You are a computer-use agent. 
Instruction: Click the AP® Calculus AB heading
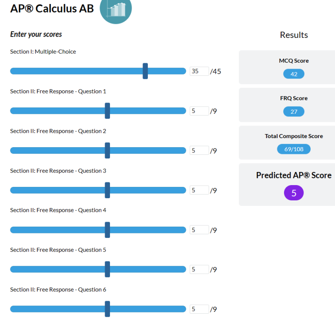tap(52, 8)
